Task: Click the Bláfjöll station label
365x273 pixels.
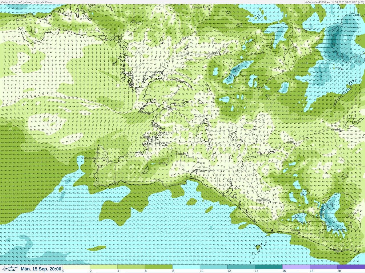Action: click(162, 163)
